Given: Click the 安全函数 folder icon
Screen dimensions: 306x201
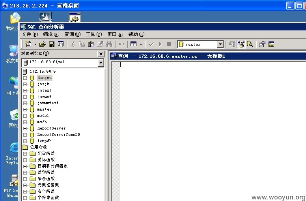Looking at the screenshot, I should [x=32, y=191].
